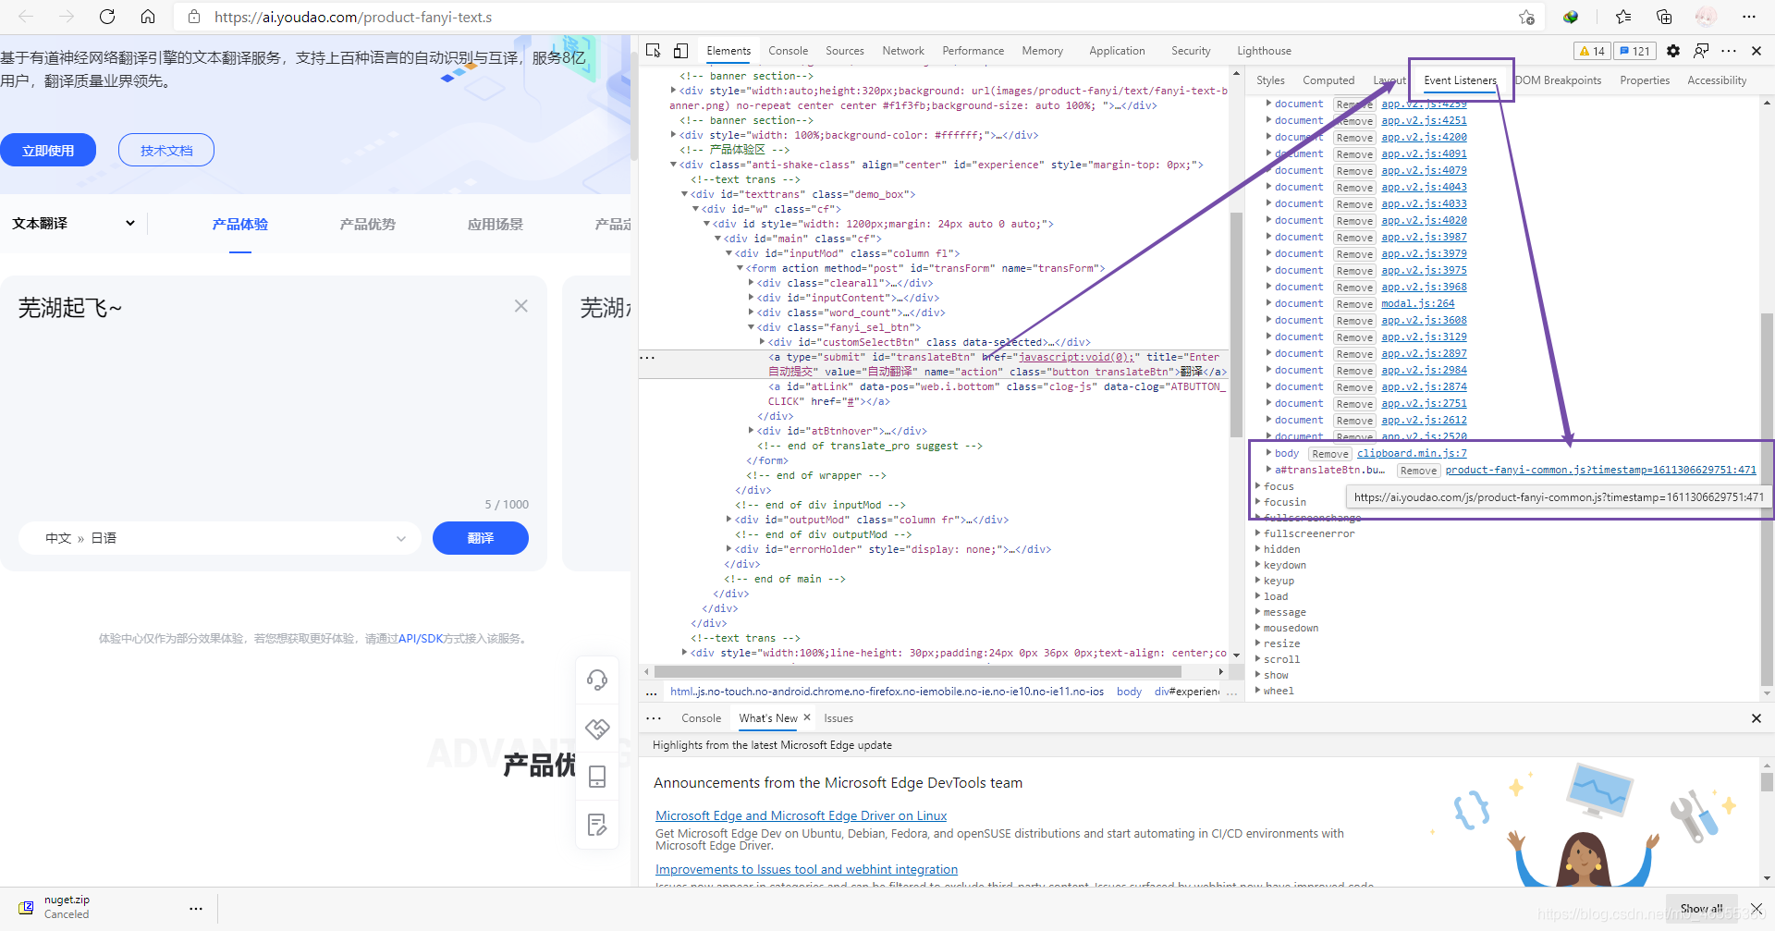
Task: Open browser settings ellipsis menu
Action: tap(1748, 17)
